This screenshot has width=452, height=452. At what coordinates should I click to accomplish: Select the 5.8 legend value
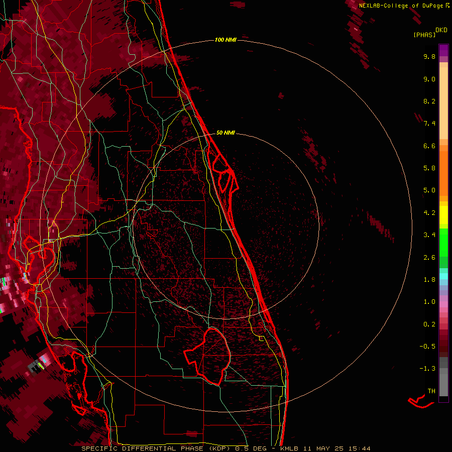[429, 168]
